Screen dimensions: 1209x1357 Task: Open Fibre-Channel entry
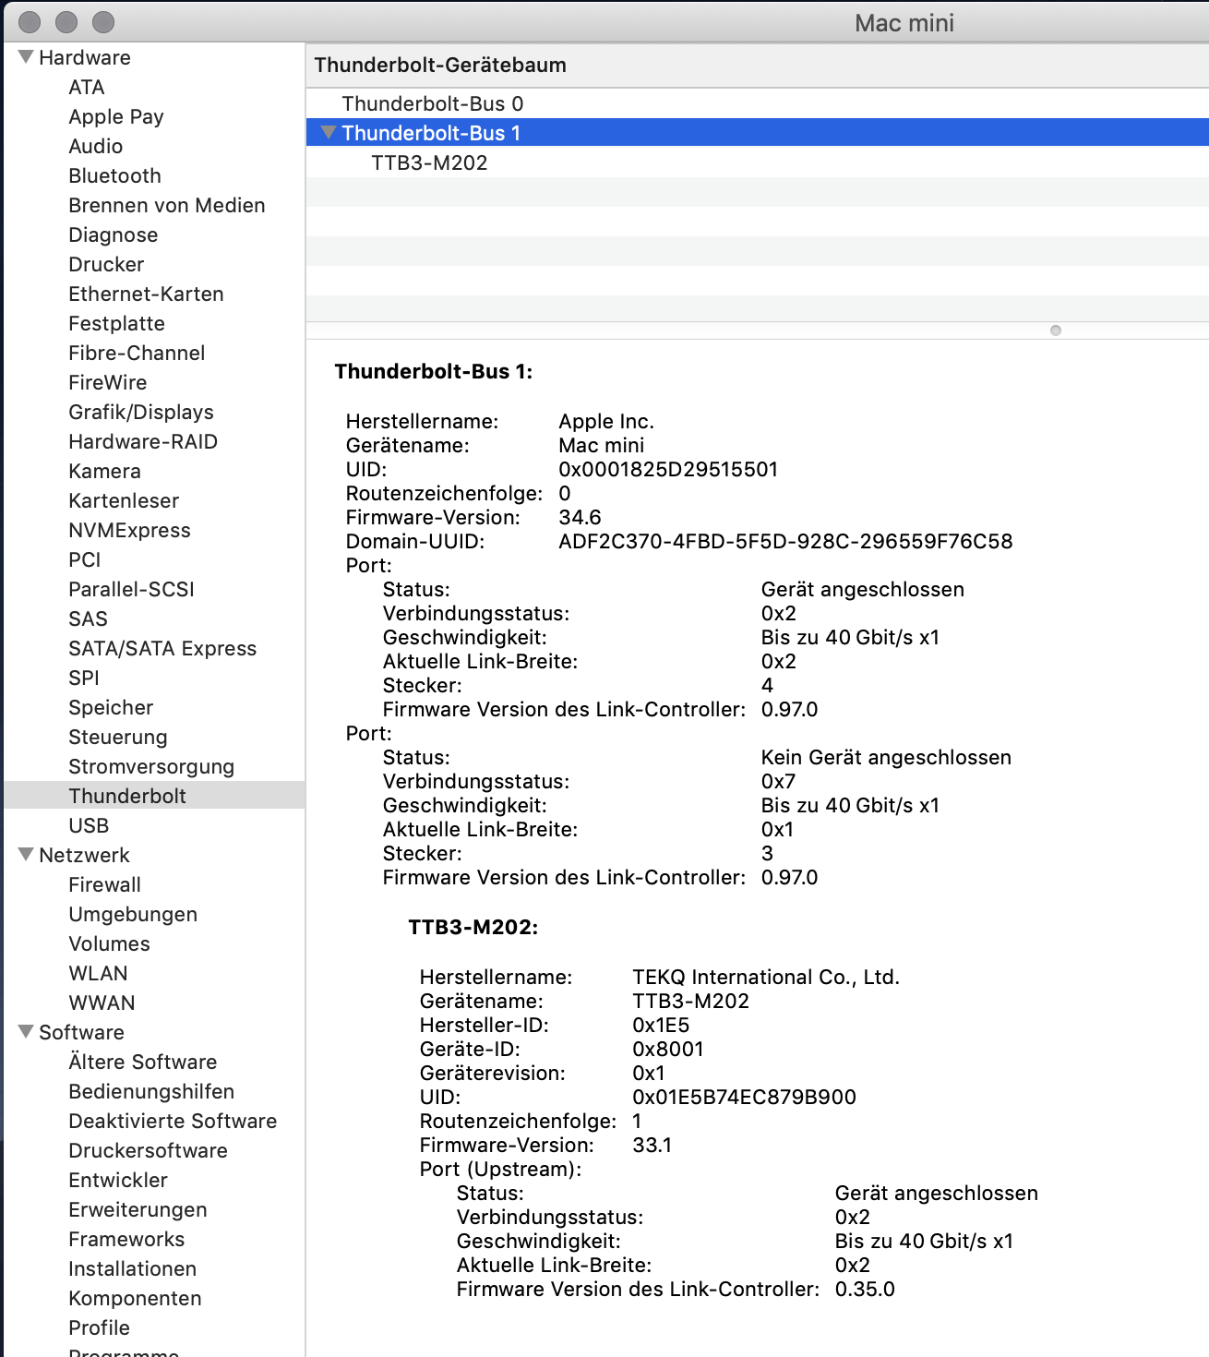point(138,353)
